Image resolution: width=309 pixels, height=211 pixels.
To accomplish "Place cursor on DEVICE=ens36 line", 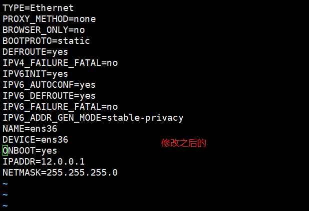I will point(35,140).
